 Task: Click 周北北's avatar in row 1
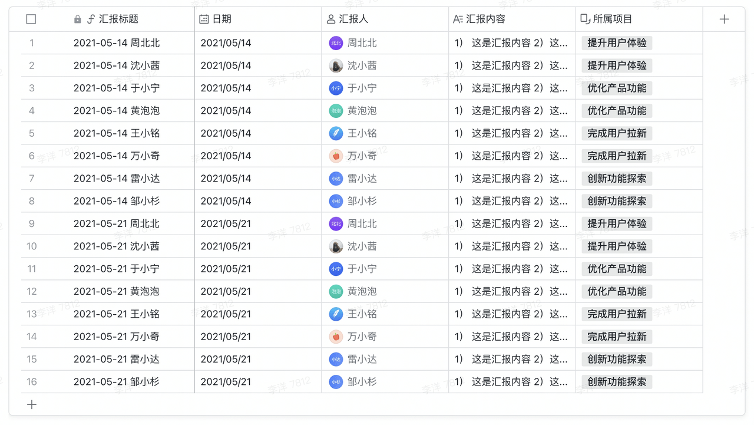pos(336,43)
